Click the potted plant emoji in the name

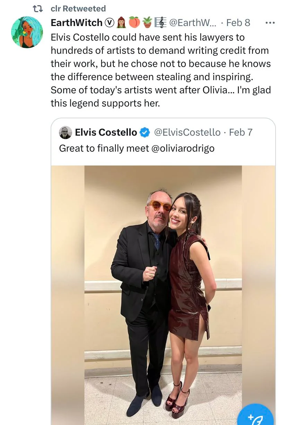pos(147,23)
